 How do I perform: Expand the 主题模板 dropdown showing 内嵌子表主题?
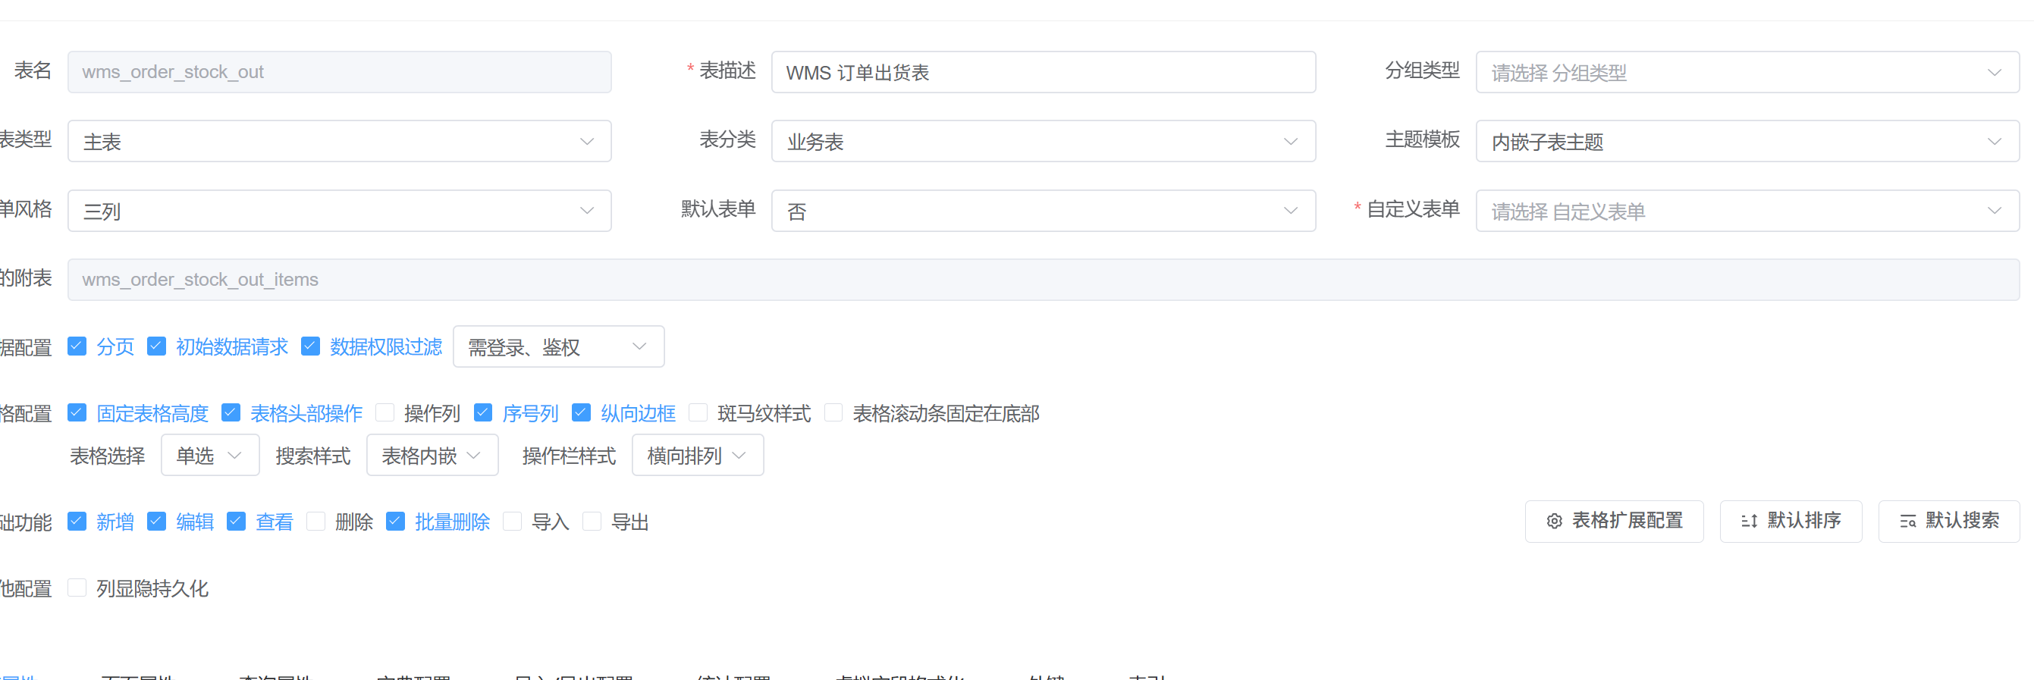tap(1746, 142)
